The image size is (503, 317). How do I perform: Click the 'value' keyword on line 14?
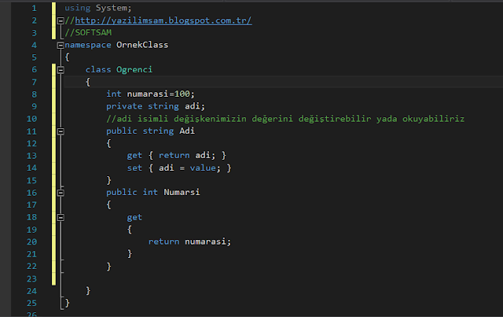click(x=203, y=168)
